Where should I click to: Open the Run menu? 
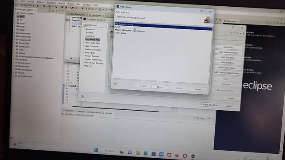(x=78, y=4)
